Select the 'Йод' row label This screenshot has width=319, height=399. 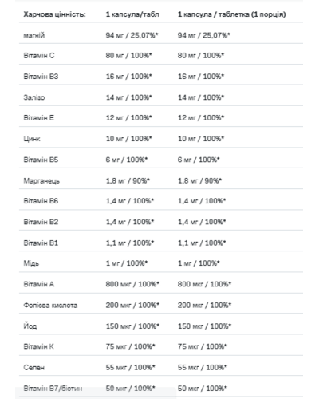coord(30,326)
